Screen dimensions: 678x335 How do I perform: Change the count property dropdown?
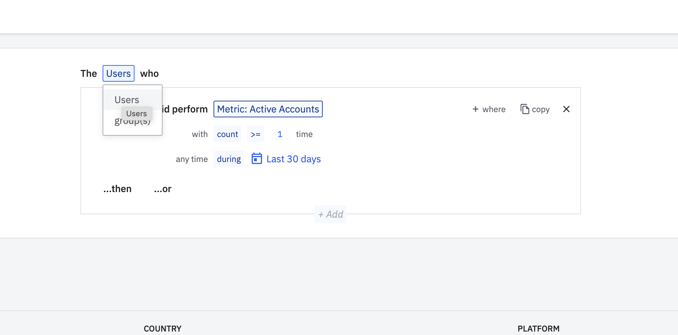[x=227, y=134]
